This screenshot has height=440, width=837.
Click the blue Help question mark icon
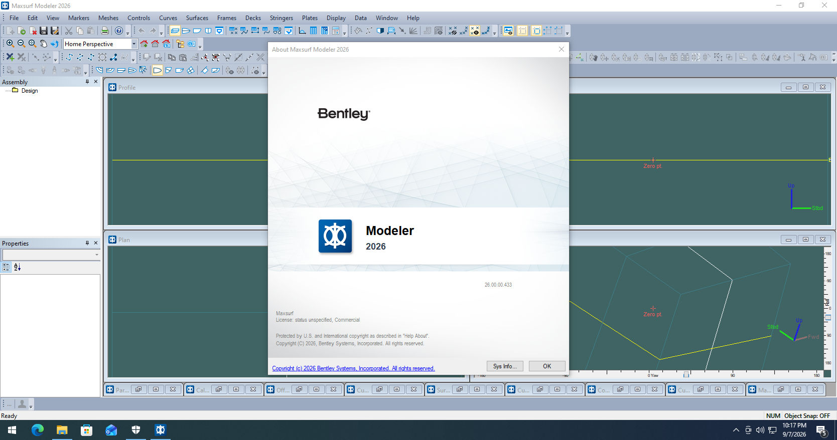[119, 31]
